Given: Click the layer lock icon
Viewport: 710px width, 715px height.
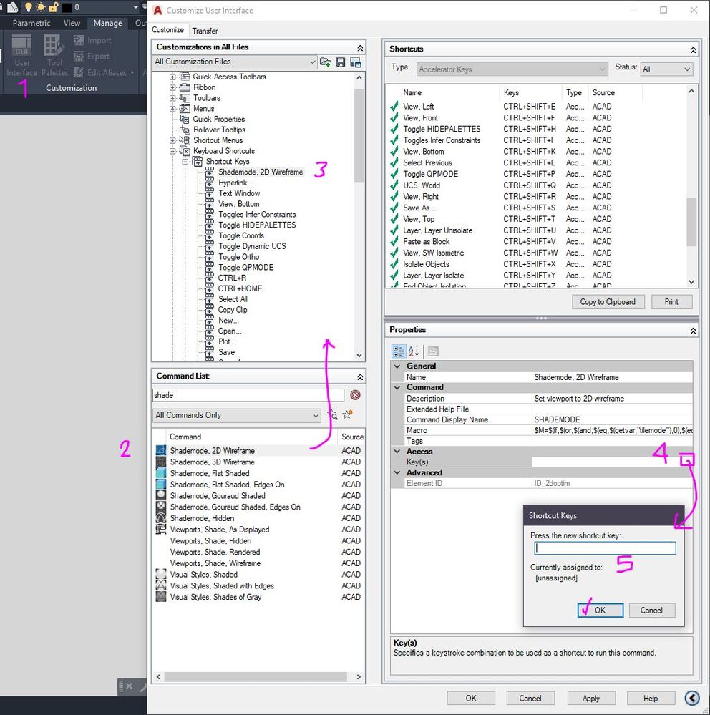Looking at the screenshot, I should tap(54, 7).
